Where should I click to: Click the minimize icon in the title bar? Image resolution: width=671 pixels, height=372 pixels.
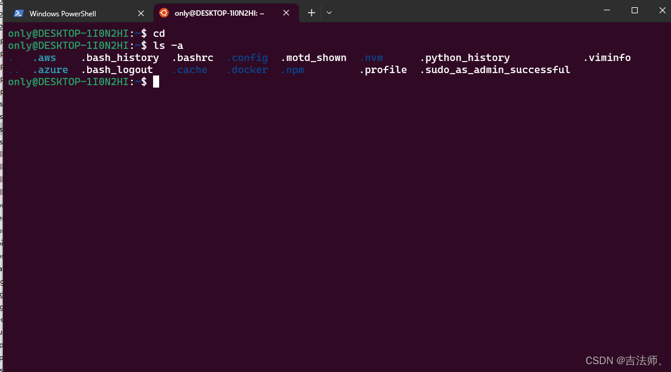pyautogui.click(x=606, y=10)
